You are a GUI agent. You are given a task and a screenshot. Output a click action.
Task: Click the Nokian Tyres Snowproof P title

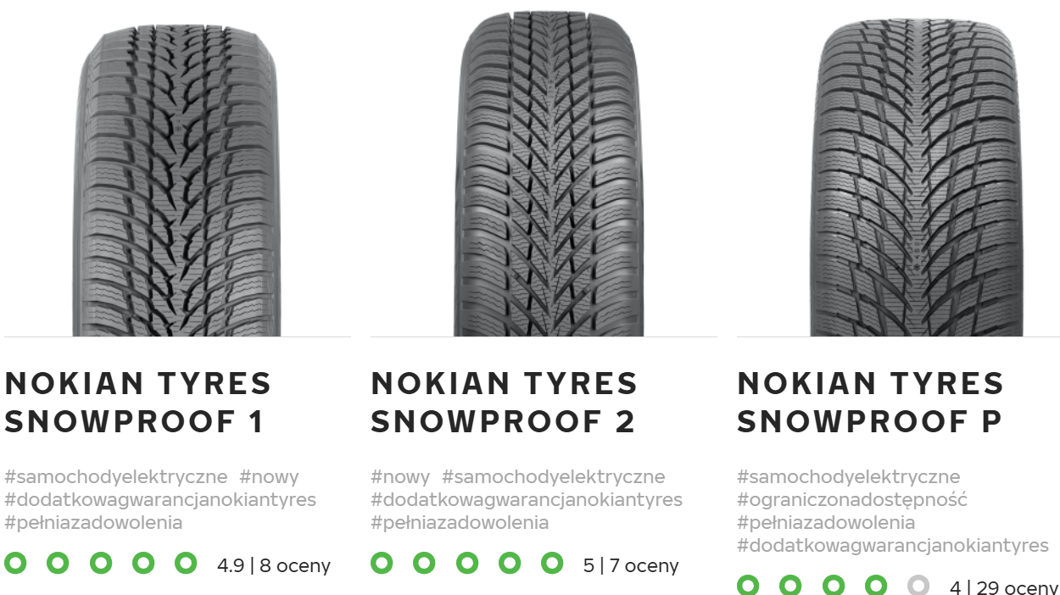[870, 402]
